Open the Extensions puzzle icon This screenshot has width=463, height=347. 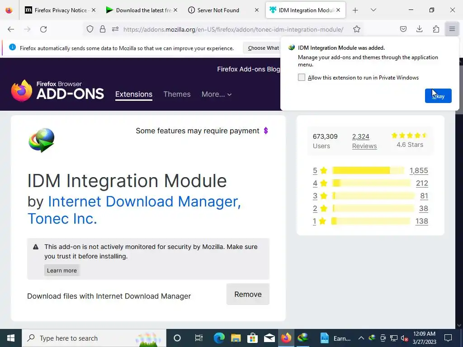point(436,29)
